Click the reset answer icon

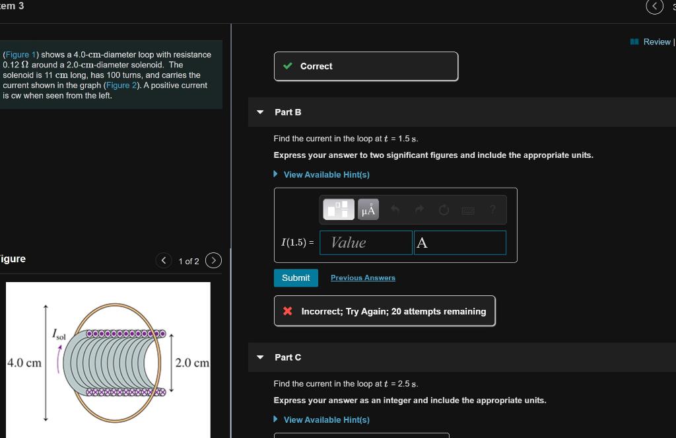[x=443, y=209]
